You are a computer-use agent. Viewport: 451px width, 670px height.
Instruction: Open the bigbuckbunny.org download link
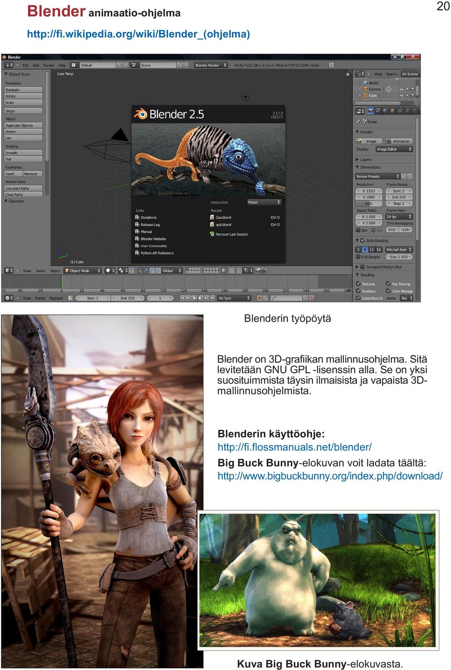click(330, 476)
